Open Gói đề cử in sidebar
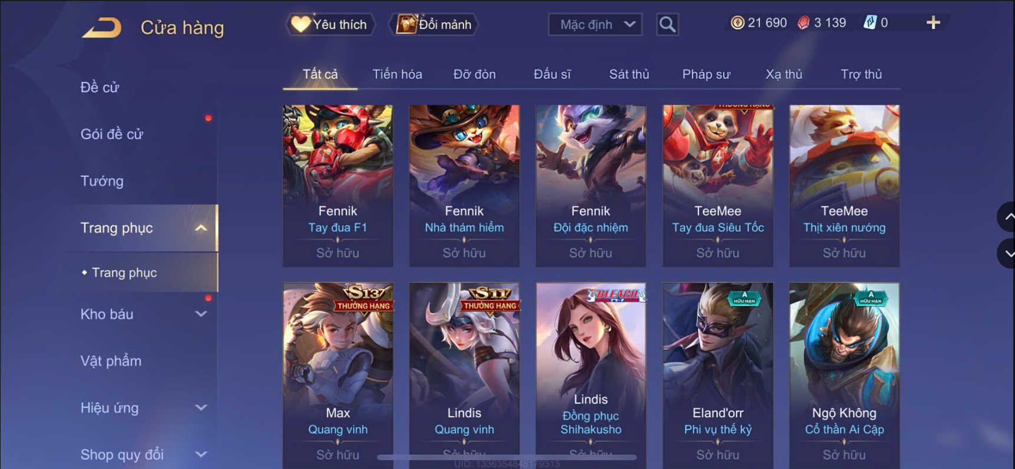The image size is (1015, 469). pos(112,134)
